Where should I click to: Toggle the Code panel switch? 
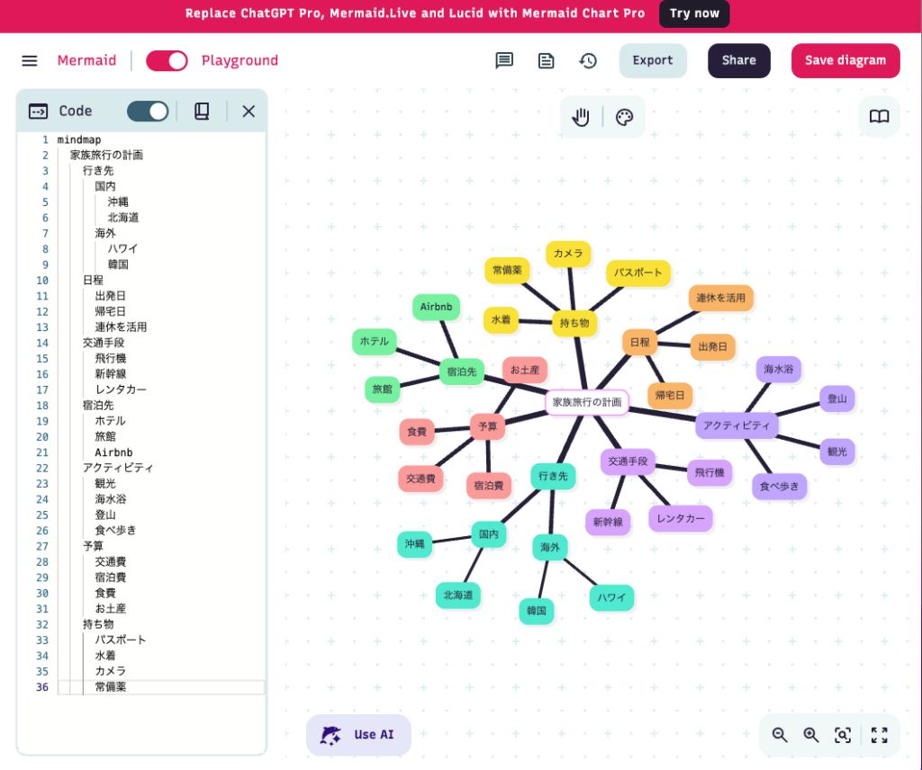148,111
